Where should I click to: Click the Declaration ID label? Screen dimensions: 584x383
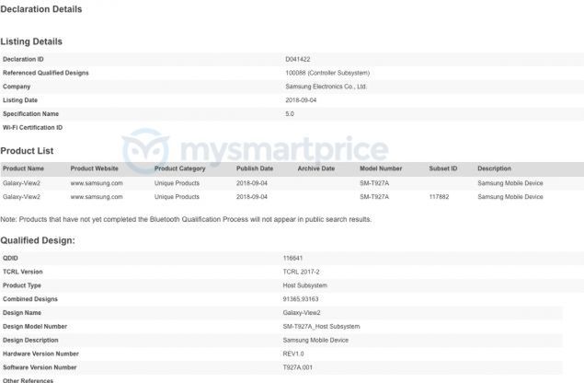23,59
